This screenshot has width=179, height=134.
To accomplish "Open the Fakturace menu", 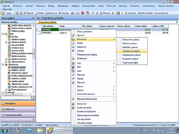I will click(40, 6).
